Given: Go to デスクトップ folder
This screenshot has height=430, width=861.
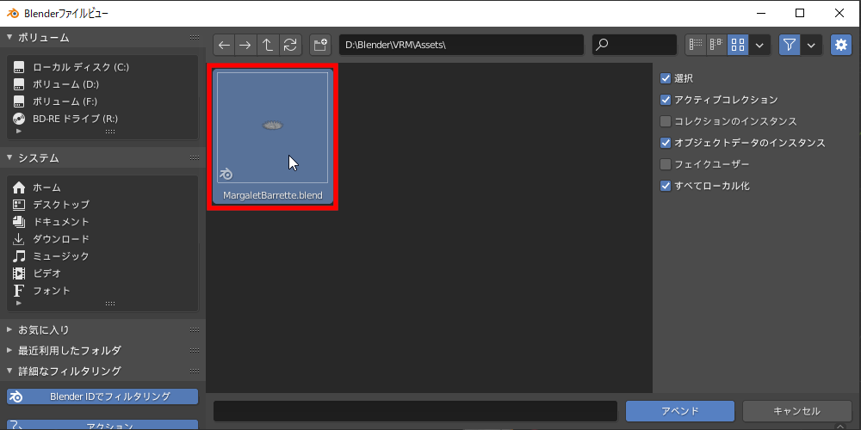Looking at the screenshot, I should [x=102, y=205].
